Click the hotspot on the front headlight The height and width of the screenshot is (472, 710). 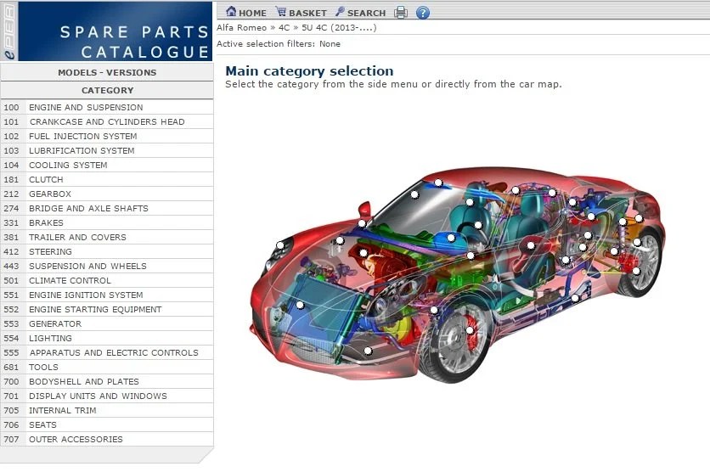click(x=280, y=245)
